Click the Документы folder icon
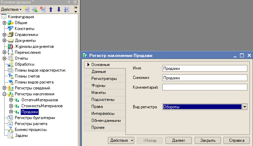Image resolution: width=253 pixels, height=146 pixels. pos(11,41)
